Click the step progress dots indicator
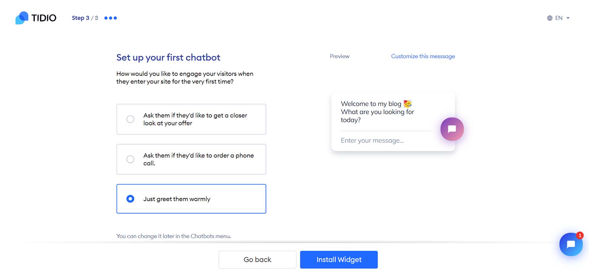 tap(110, 18)
